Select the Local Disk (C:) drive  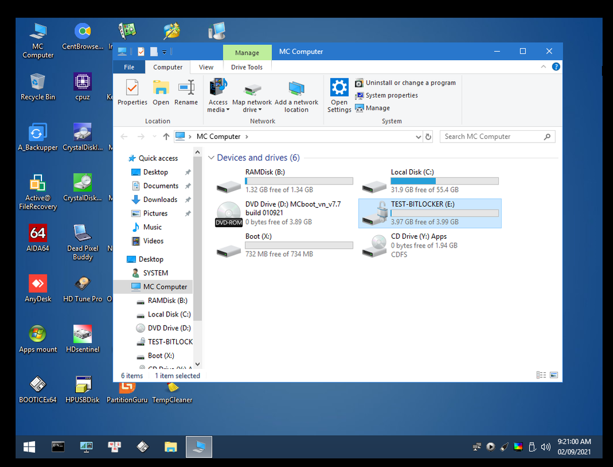pyautogui.click(x=430, y=181)
